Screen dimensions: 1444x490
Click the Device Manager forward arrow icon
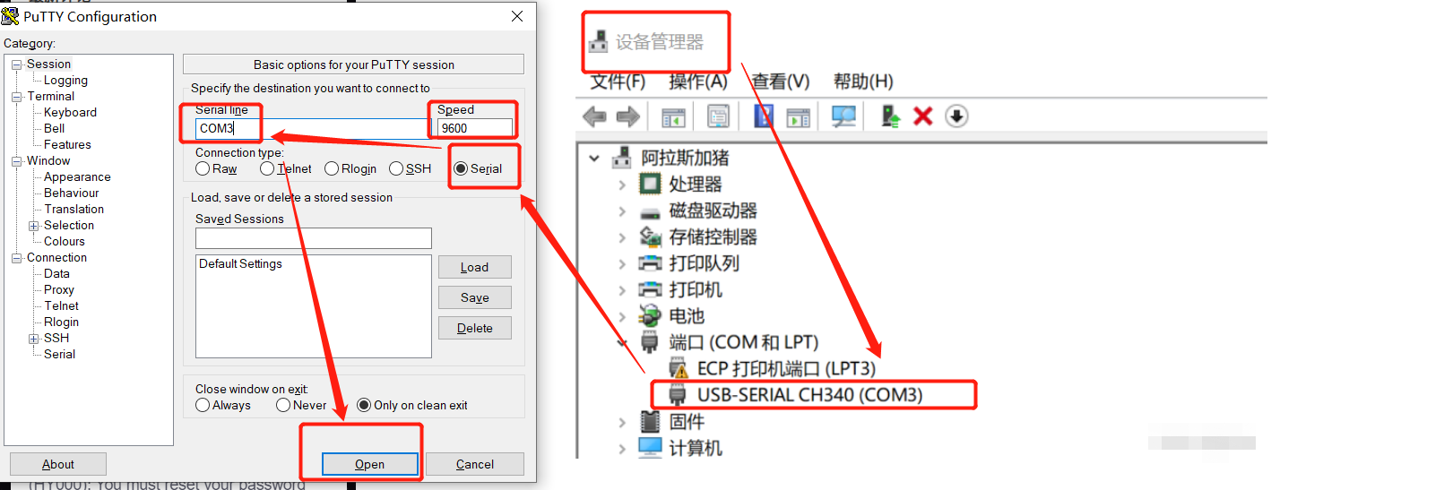628,116
